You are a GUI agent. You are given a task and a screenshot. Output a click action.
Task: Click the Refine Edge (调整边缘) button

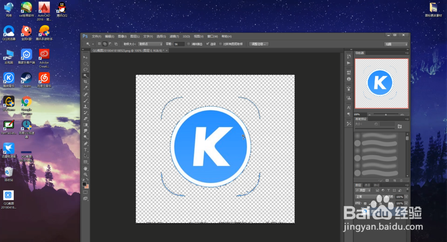click(258, 44)
